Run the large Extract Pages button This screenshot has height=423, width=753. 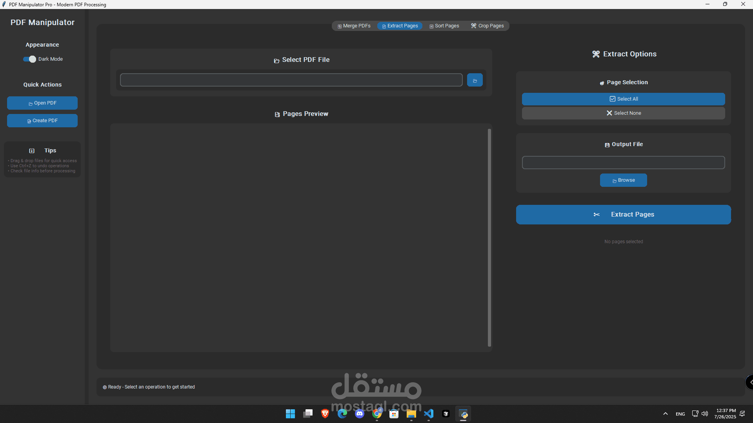coord(623,215)
